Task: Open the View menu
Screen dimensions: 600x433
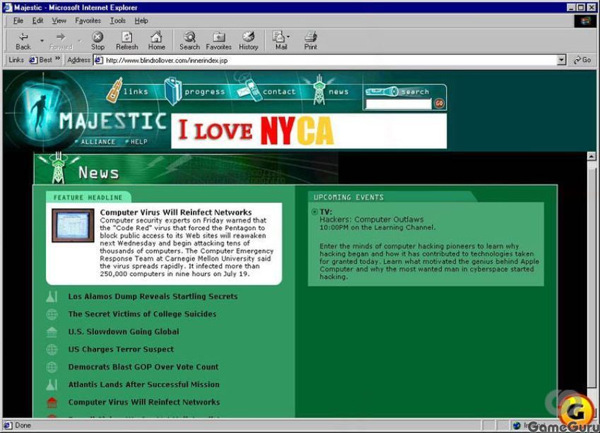Action: coord(59,20)
